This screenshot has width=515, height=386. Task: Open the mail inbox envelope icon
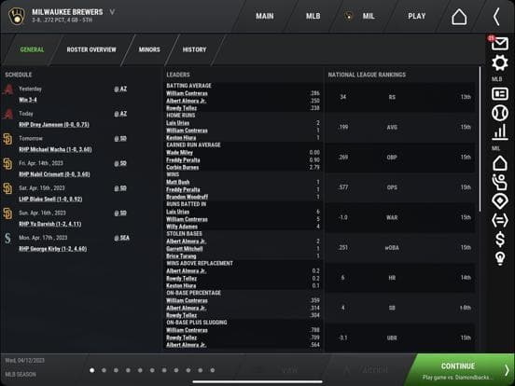click(x=499, y=44)
